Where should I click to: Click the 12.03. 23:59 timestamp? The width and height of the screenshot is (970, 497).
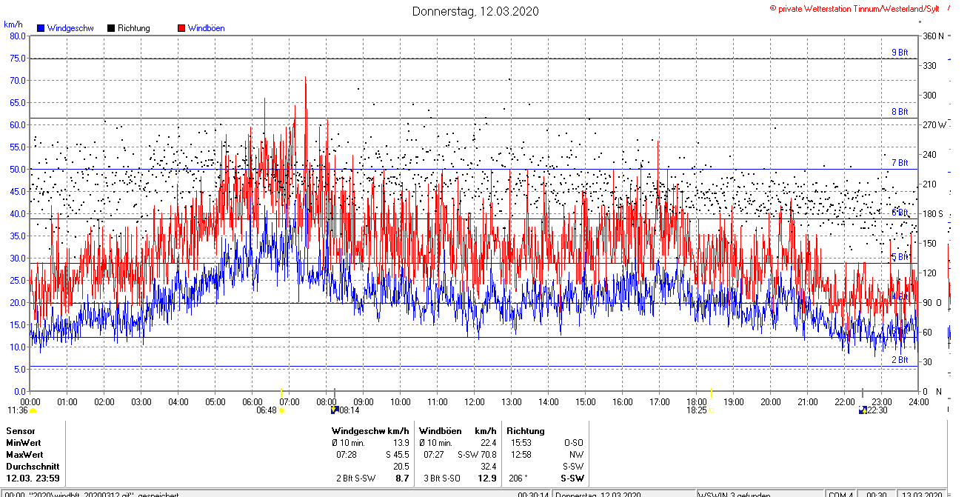[33, 478]
